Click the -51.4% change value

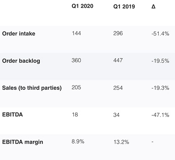pos(160,34)
